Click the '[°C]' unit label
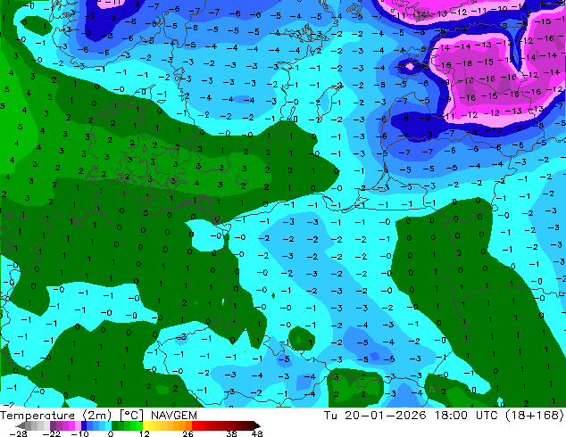 pyautogui.click(x=132, y=416)
